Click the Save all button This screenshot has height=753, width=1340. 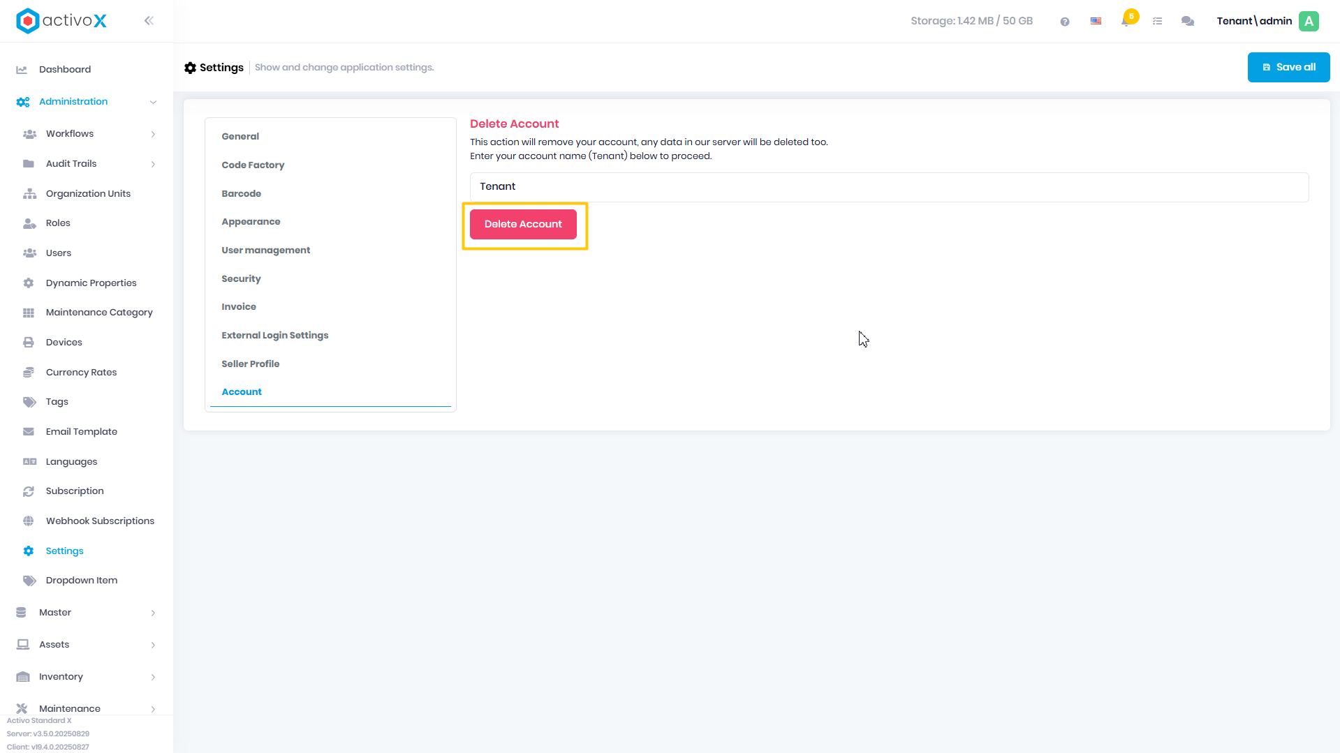tap(1288, 68)
